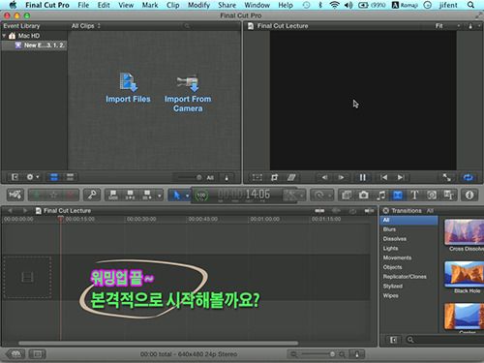Toggle loop playback in the viewer

(469, 177)
